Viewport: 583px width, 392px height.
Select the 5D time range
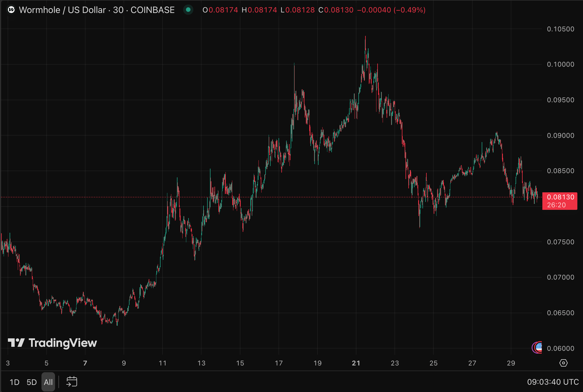click(32, 382)
